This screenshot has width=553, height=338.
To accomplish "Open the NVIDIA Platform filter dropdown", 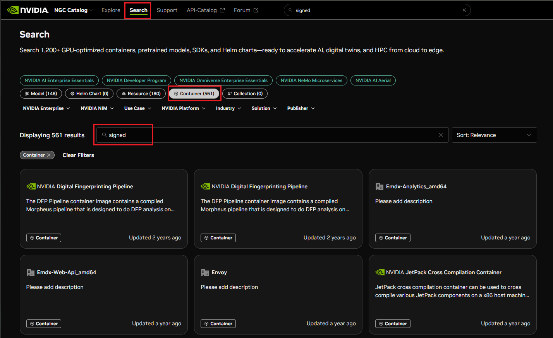I will (184, 108).
